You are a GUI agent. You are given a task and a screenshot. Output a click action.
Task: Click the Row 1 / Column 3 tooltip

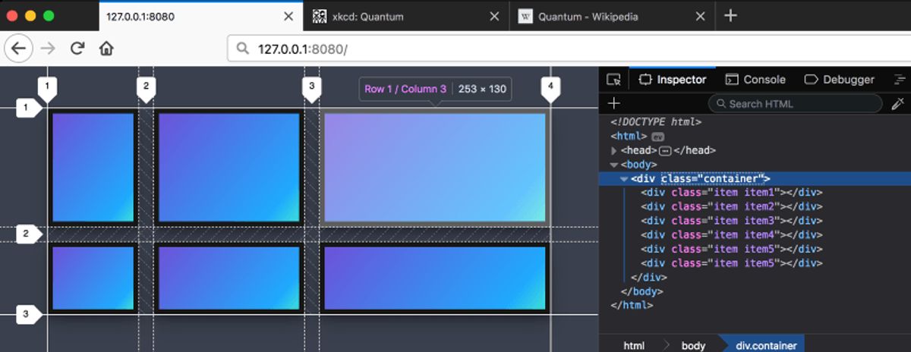tap(435, 90)
